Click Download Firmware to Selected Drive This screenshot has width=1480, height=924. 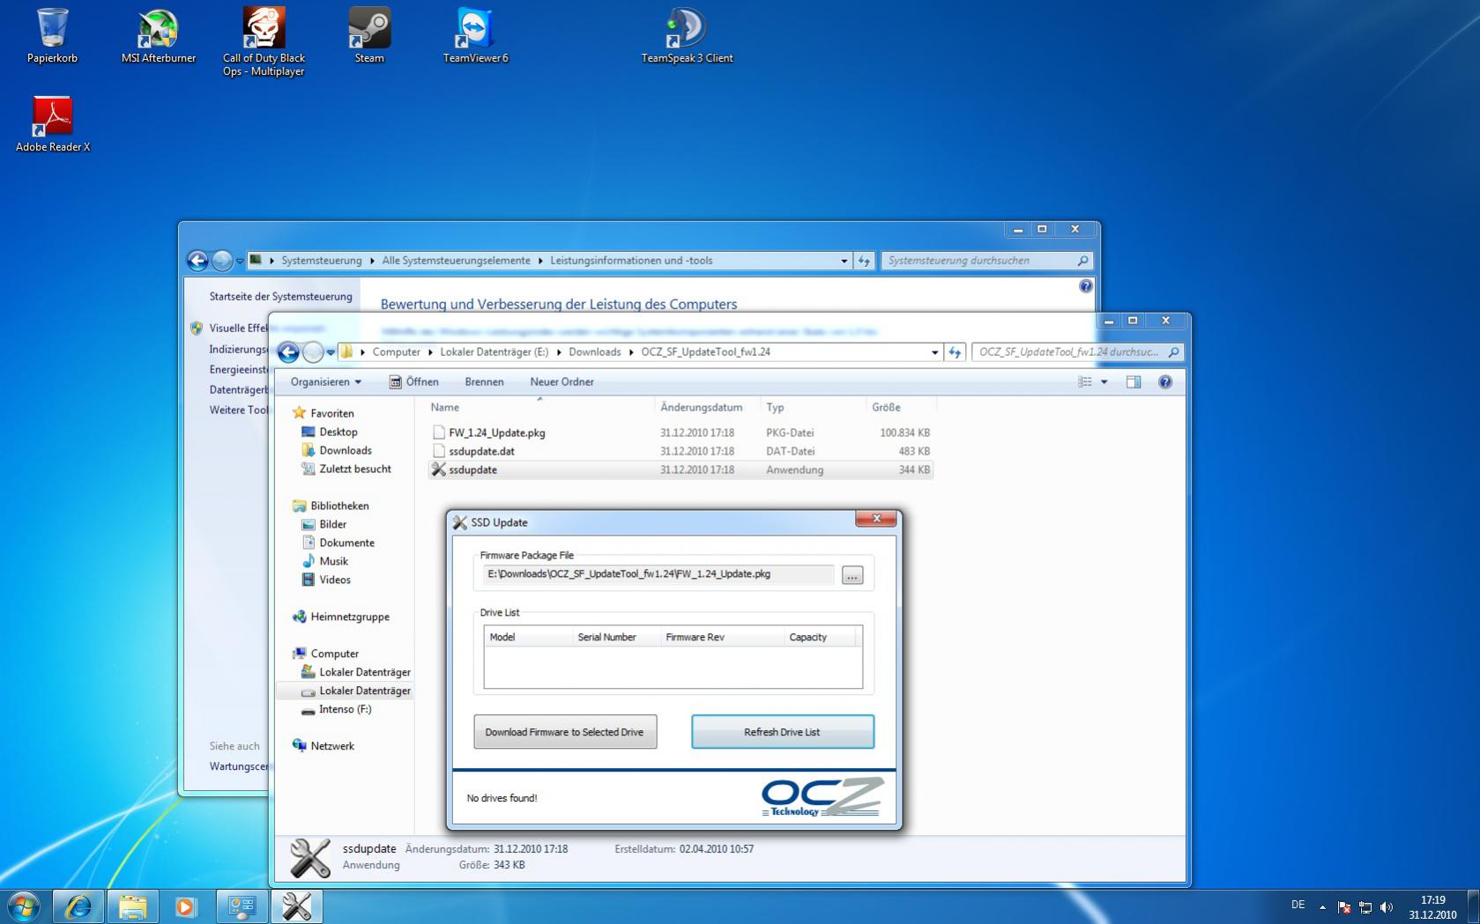coord(565,732)
